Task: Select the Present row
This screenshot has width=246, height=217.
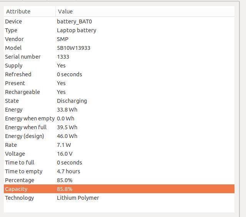Action: pos(119,83)
